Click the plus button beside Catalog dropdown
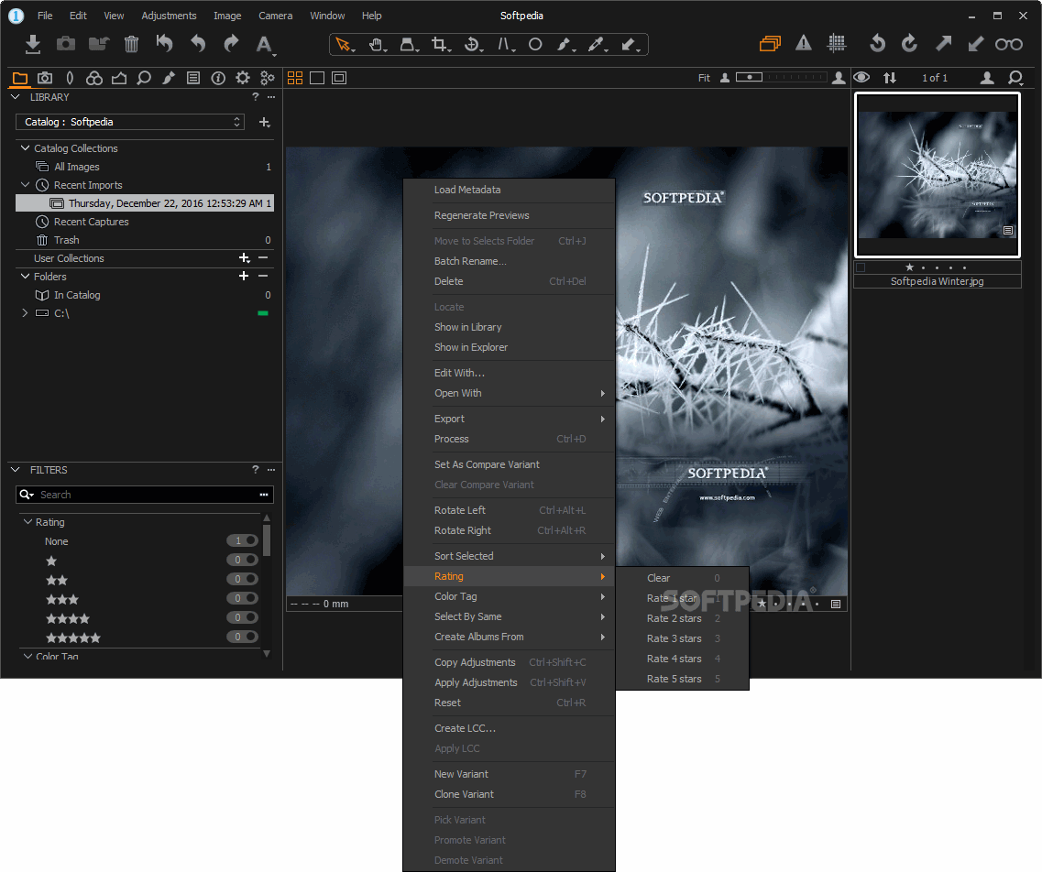Image resolution: width=1042 pixels, height=872 pixels. coord(264,122)
